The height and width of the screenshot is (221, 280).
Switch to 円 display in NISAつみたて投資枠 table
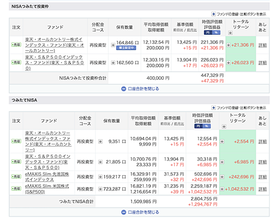pos(208,33)
